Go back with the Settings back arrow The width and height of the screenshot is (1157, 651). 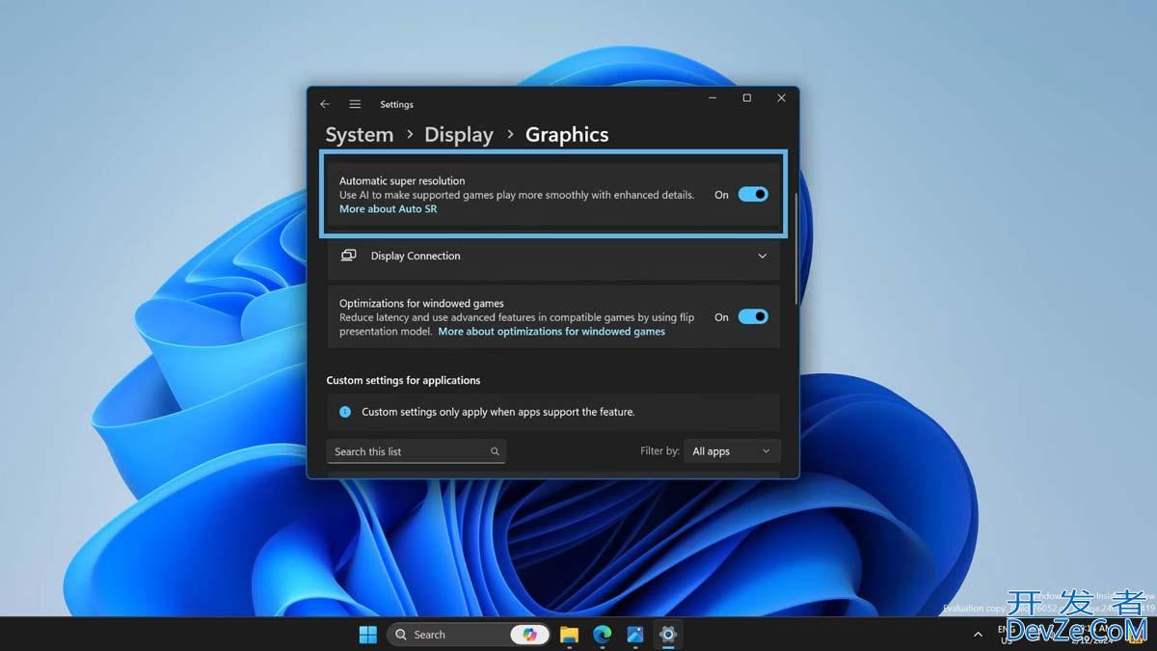(325, 104)
